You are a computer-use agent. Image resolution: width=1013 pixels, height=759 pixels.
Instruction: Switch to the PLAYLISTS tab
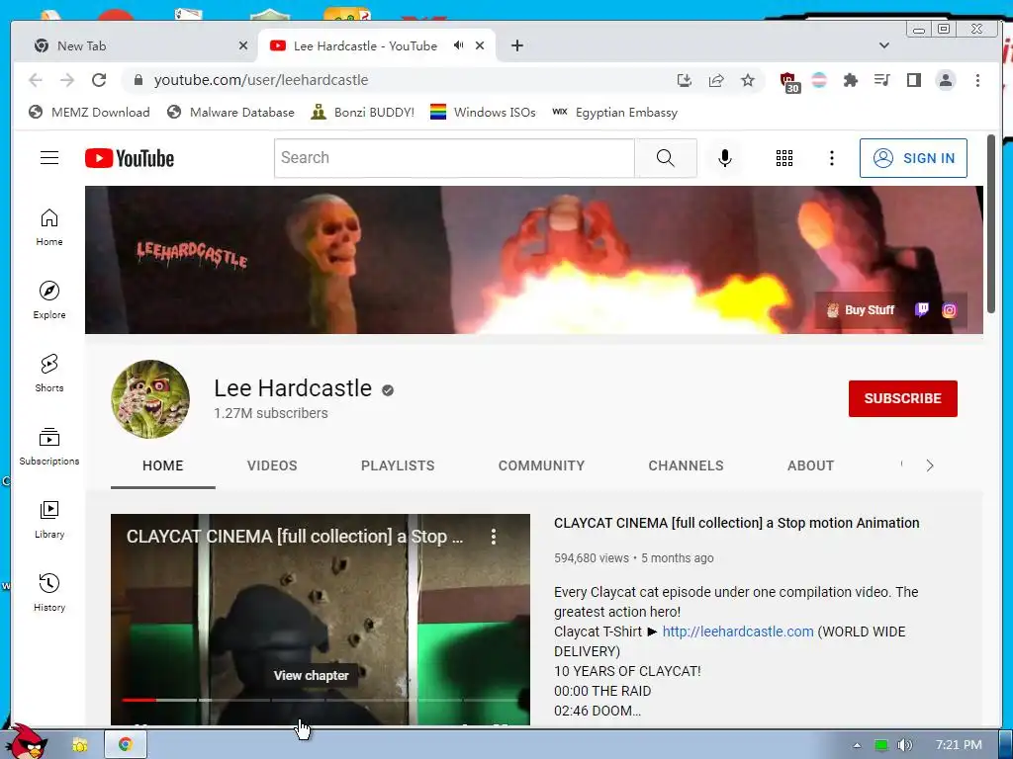398,465
